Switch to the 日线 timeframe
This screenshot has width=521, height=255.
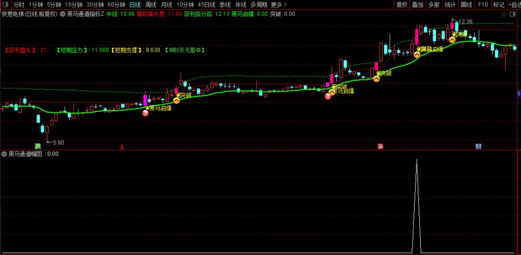(x=135, y=5)
